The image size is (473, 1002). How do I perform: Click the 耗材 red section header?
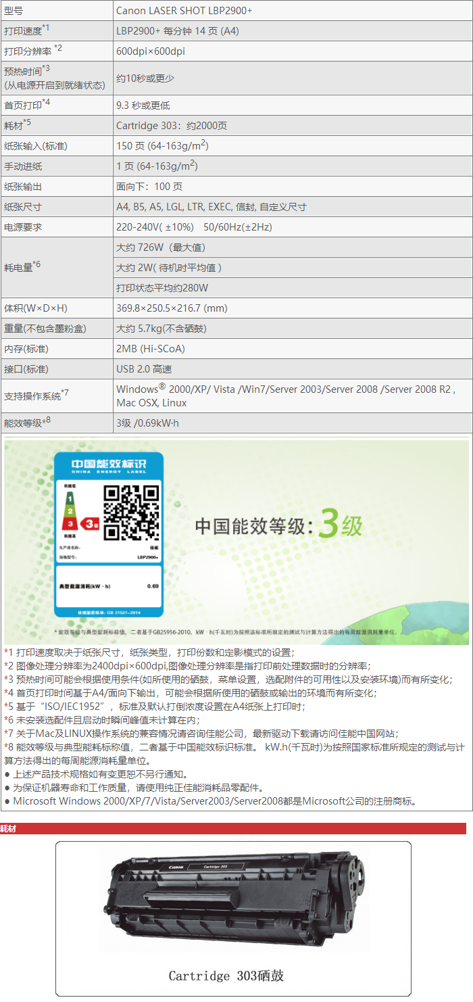[9, 828]
